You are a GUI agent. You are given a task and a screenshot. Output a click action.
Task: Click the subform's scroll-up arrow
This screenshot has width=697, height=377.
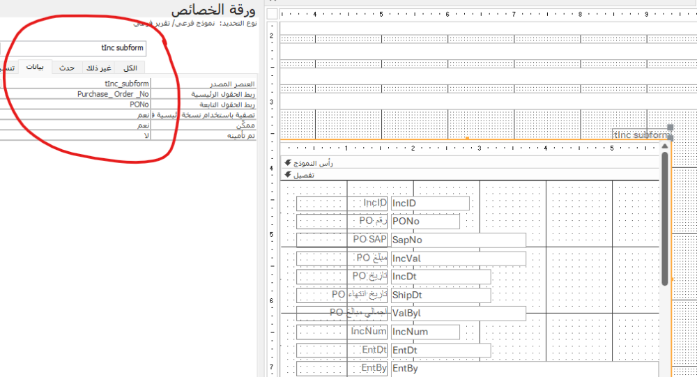pos(665,145)
